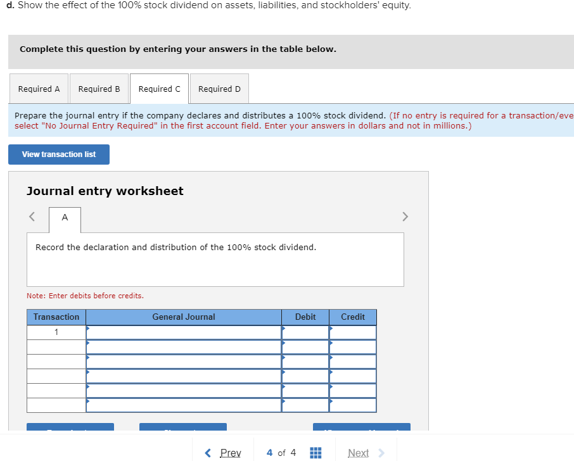Click Debit field in last row
574x461 pixels.
pyautogui.click(x=305, y=405)
